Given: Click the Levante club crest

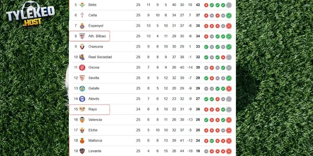Looking at the screenshot, I should point(82,151).
